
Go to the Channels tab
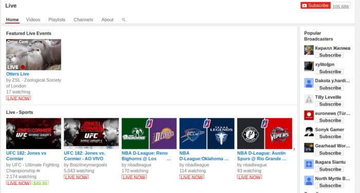coord(83,20)
